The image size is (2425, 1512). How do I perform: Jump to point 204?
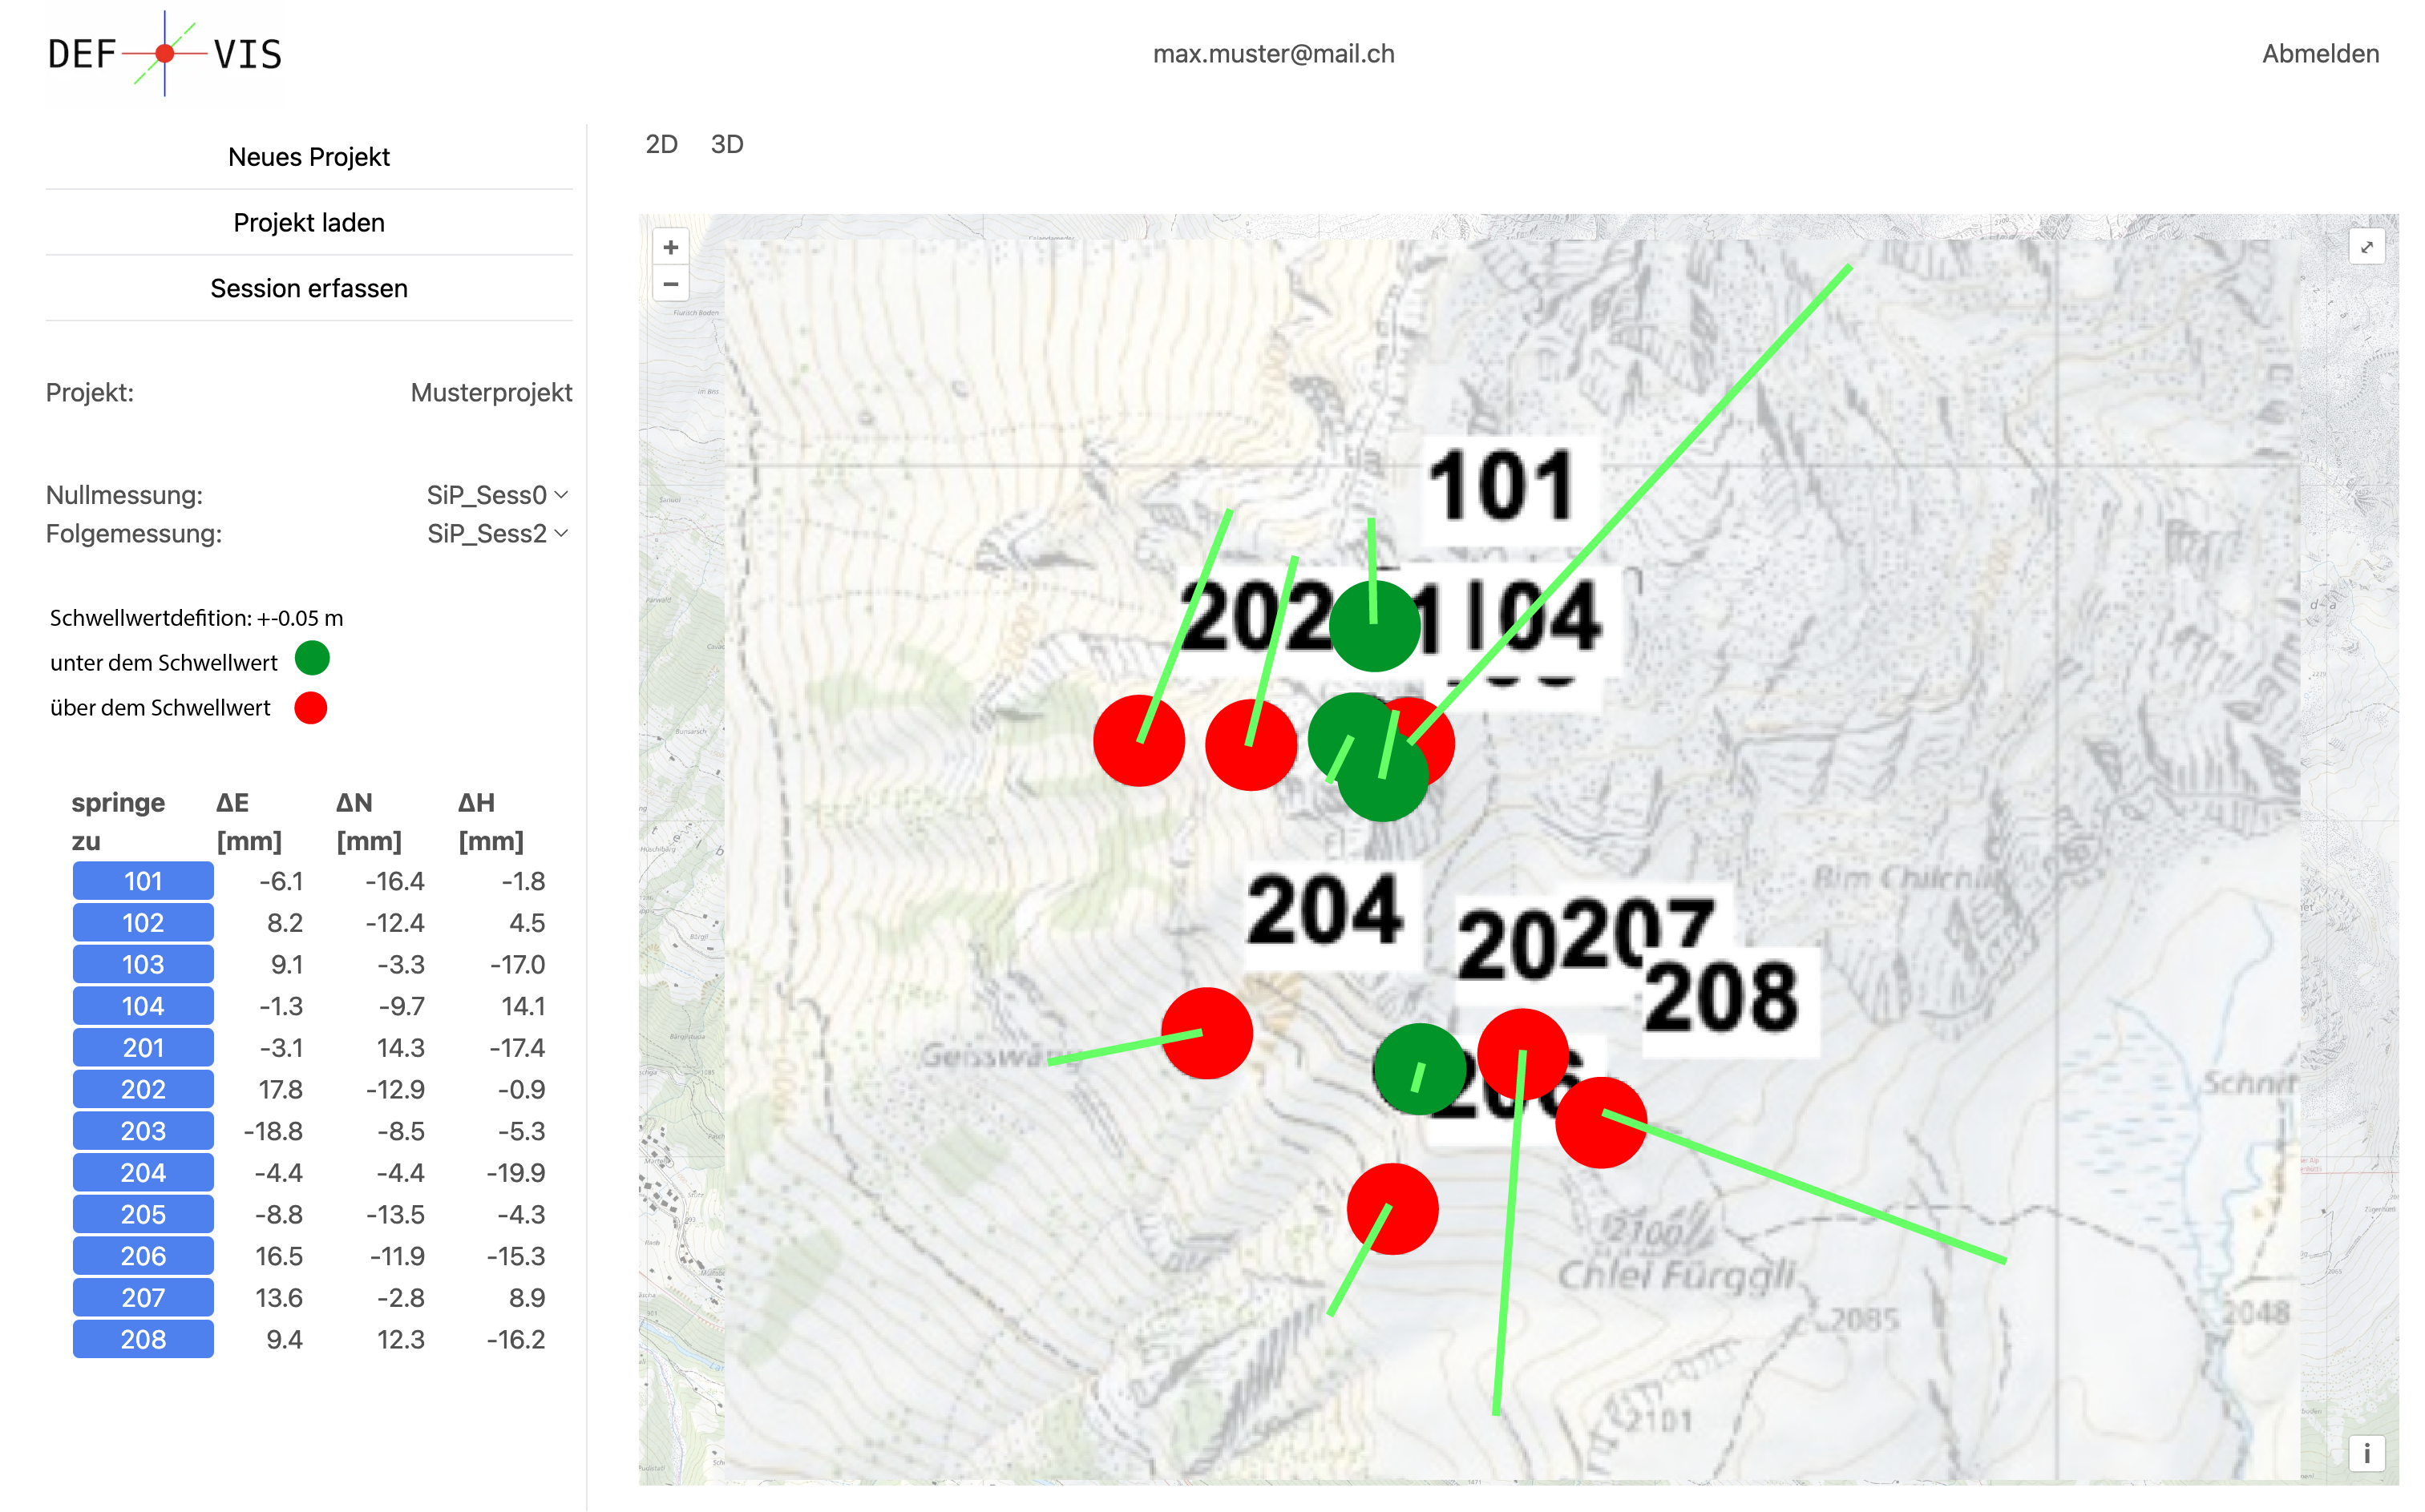(x=143, y=1173)
